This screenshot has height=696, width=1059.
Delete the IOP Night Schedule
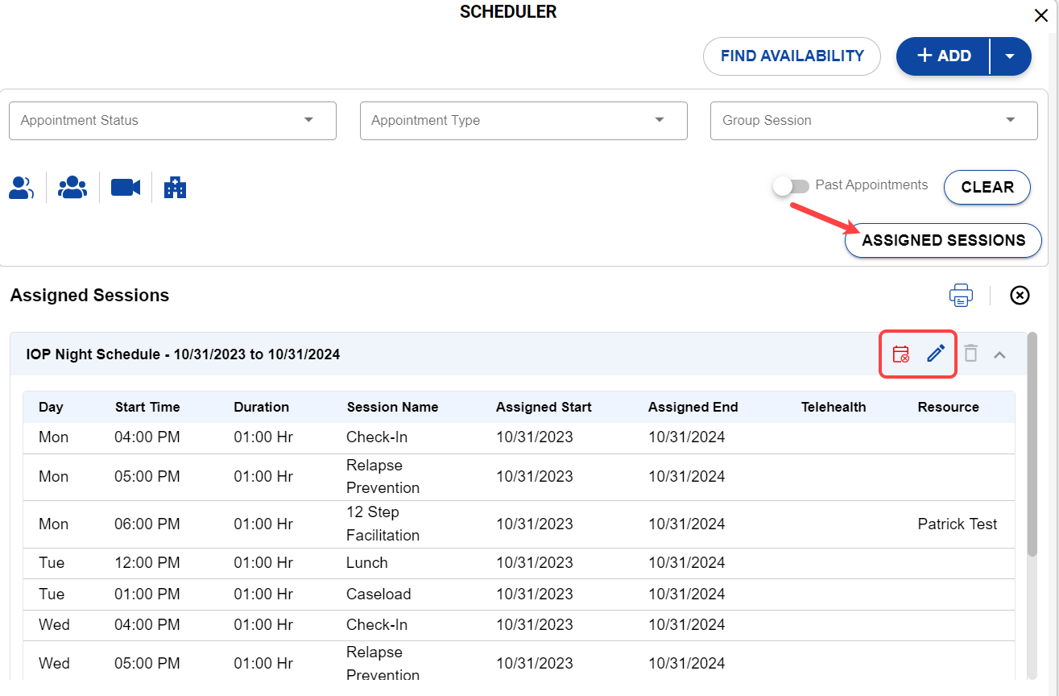[971, 354]
